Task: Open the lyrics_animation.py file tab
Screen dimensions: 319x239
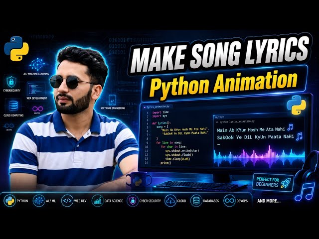Action: coord(157,107)
